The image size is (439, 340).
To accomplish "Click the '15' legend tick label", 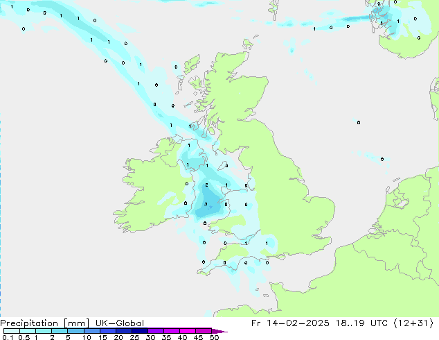I will 102,337.
